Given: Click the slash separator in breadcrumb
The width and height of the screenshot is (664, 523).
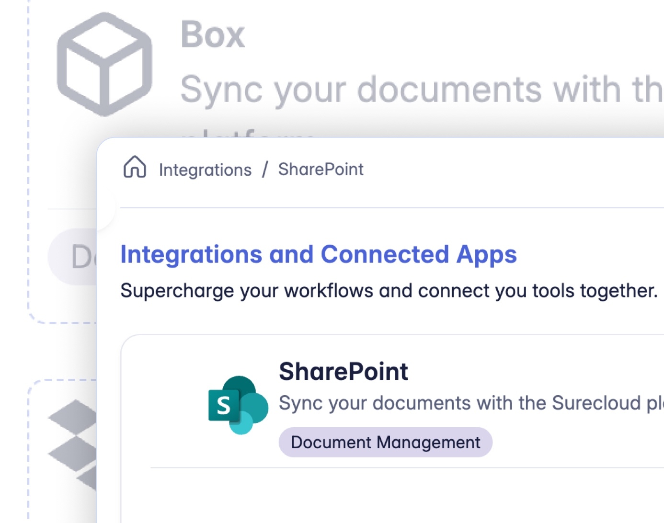Looking at the screenshot, I should point(265,170).
